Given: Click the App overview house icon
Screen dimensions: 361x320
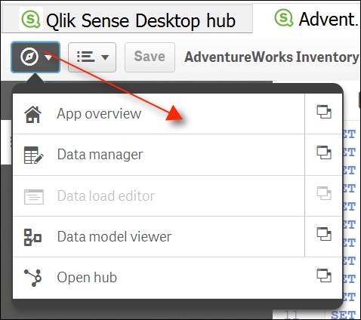Looking at the screenshot, I should [32, 114].
